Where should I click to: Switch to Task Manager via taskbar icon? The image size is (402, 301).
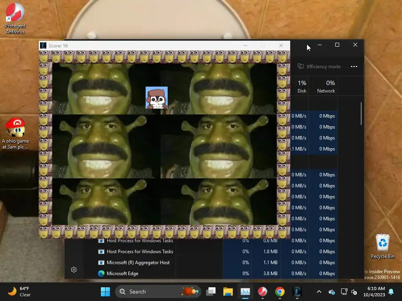coord(245,292)
